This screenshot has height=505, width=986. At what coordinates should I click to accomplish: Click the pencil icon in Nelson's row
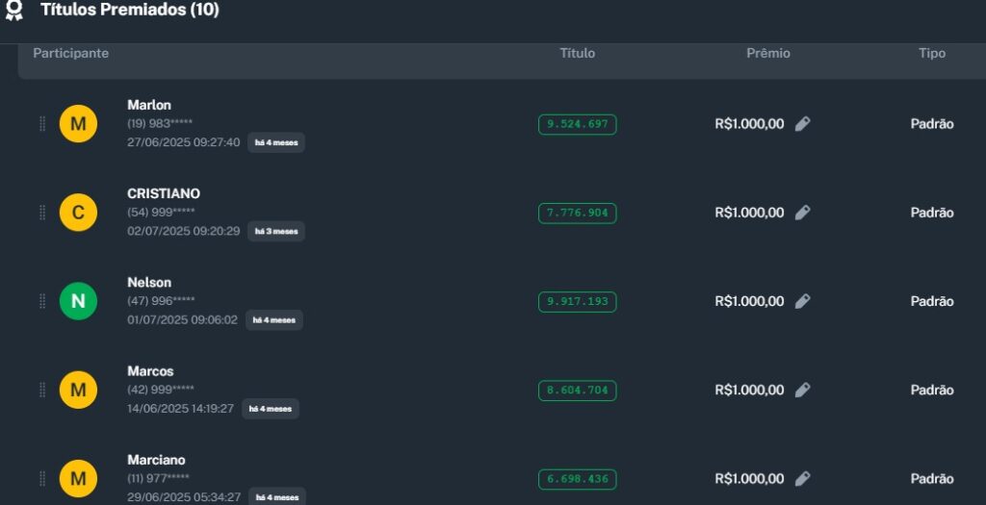pyautogui.click(x=802, y=301)
